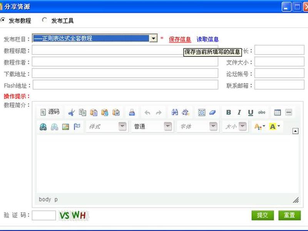Screen dimensions: 308x231
Task: Click the Flash地址 input field
Action: click(x=126, y=85)
